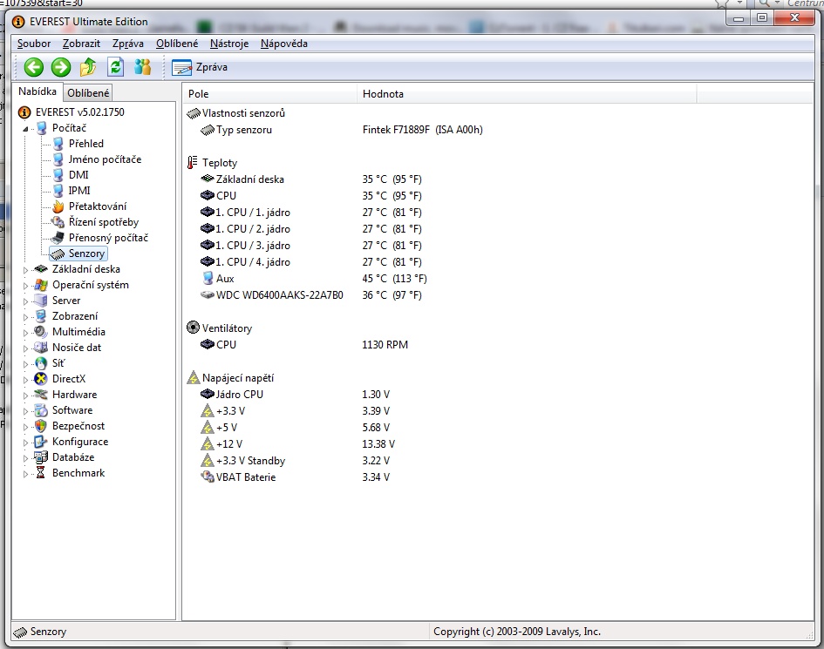The width and height of the screenshot is (824, 649).
Task: Click the Up level folder toolbar icon
Action: click(88, 67)
